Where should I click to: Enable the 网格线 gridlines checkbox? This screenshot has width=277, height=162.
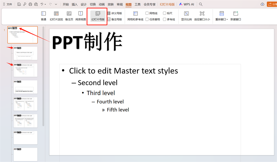click(147, 13)
